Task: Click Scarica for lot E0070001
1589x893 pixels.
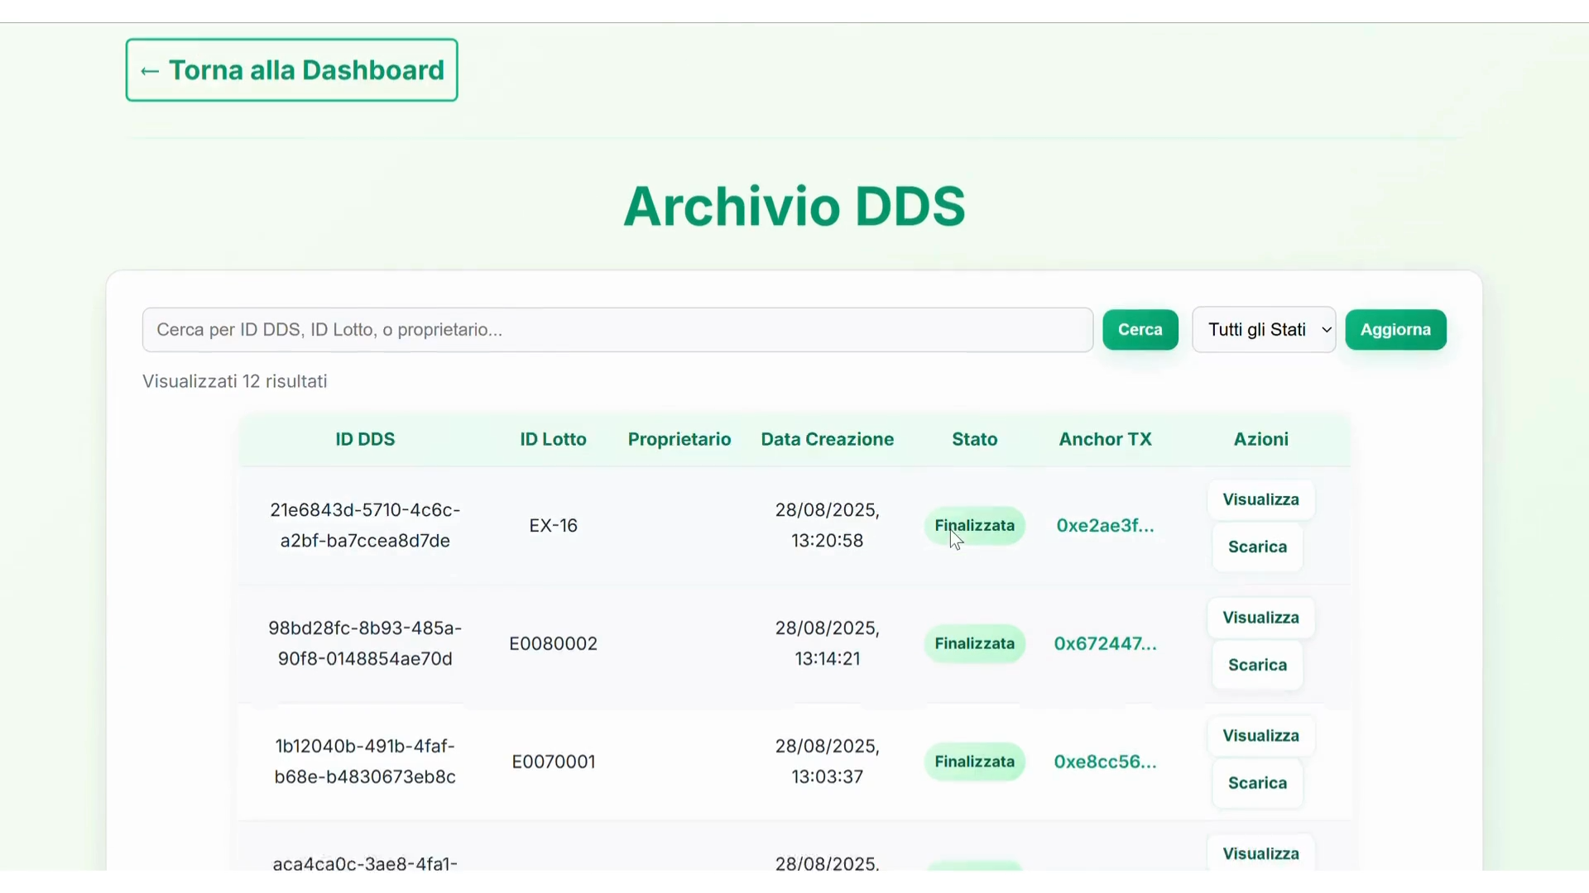Action: [1257, 783]
